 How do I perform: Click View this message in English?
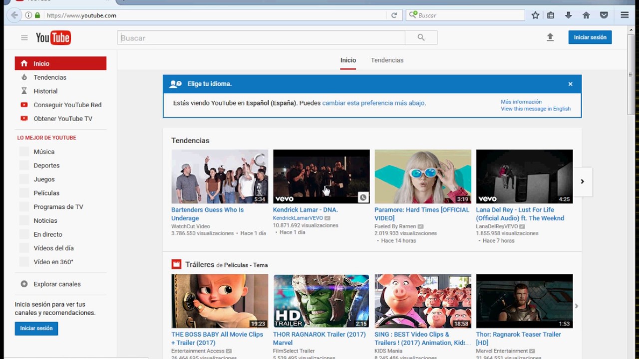click(536, 109)
